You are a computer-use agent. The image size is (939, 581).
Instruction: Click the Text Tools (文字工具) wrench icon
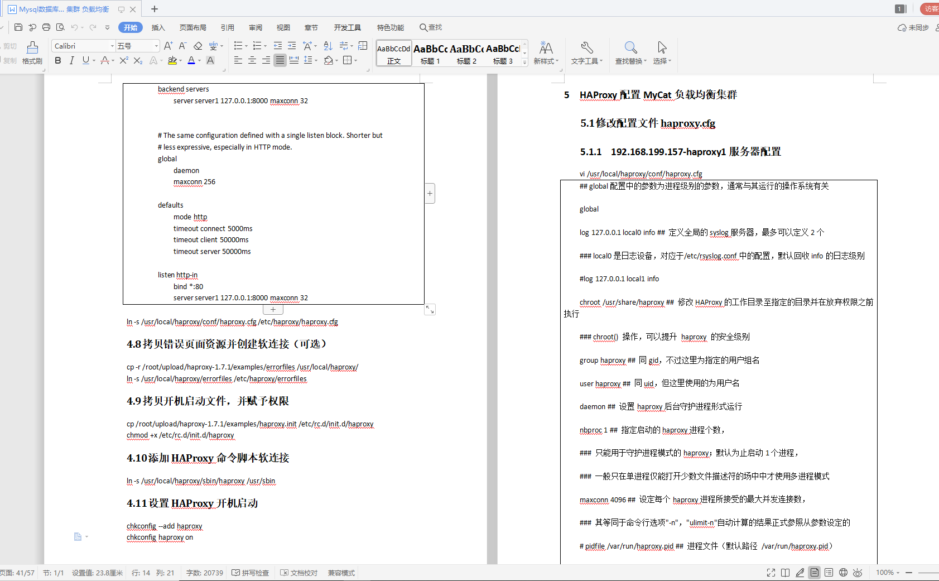click(x=587, y=47)
